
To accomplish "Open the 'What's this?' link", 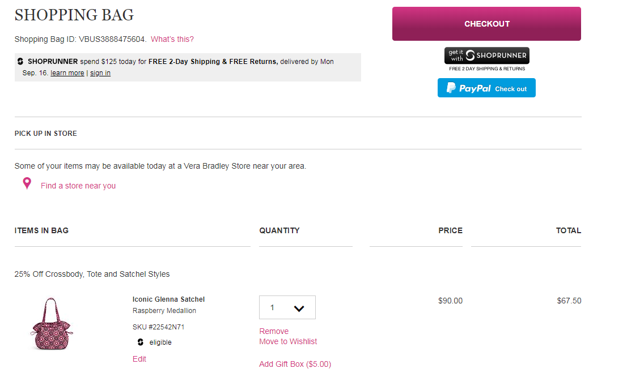I will pos(172,39).
